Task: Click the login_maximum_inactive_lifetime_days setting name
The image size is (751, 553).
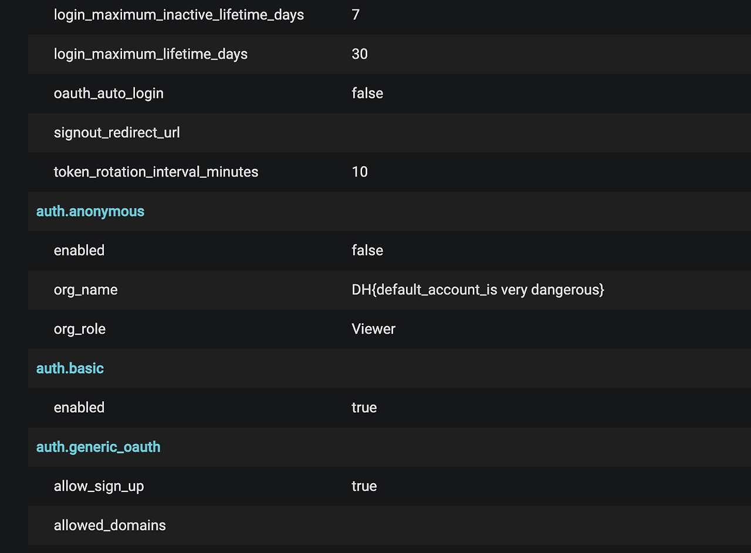Action: coord(179,15)
